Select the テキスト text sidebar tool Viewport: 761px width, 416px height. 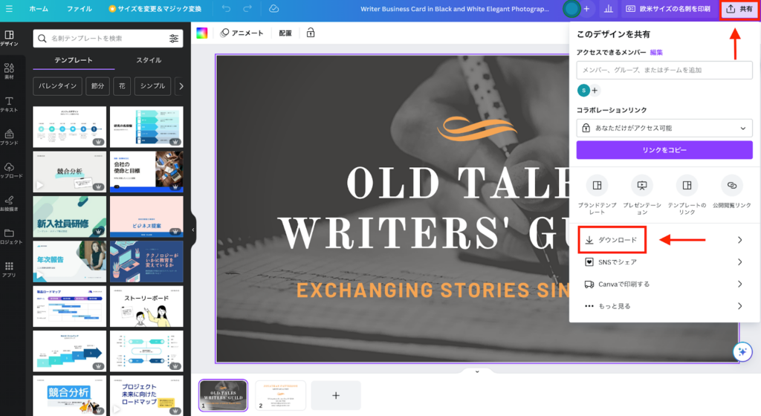coord(9,104)
